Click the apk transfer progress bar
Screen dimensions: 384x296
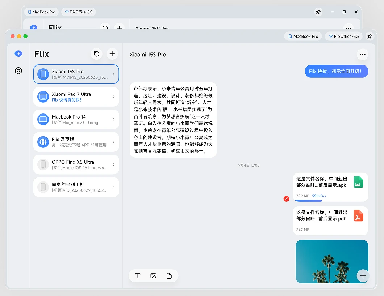point(308,201)
